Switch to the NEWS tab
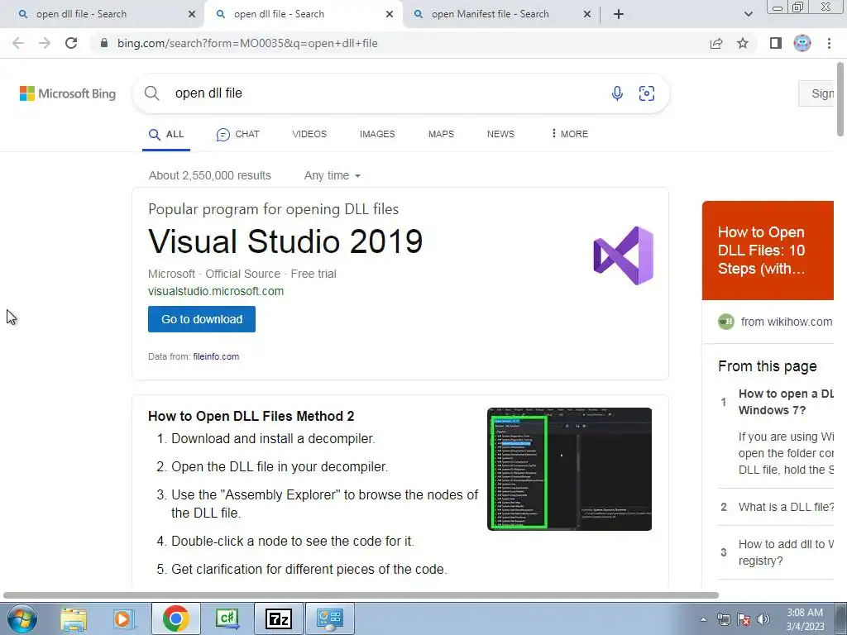This screenshot has width=847, height=635. click(500, 134)
